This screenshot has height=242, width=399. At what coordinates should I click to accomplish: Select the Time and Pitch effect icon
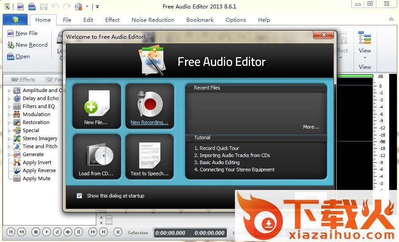point(17,146)
